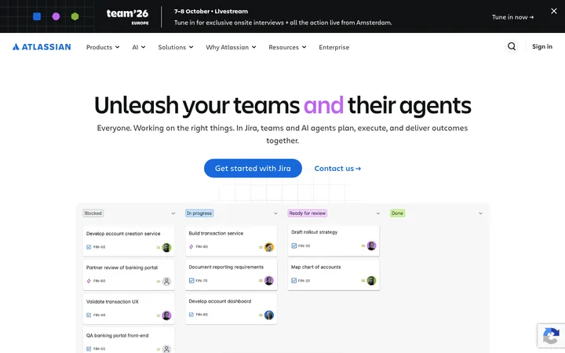The width and height of the screenshot is (565, 353).
Task: Go to the Enterprise page
Action: pos(334,47)
